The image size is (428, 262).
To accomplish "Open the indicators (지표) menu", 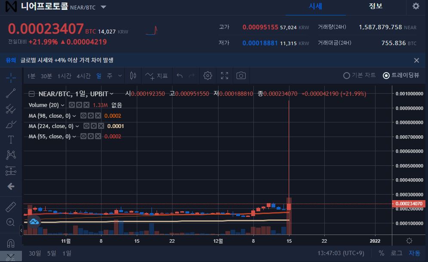I will pos(157,76).
